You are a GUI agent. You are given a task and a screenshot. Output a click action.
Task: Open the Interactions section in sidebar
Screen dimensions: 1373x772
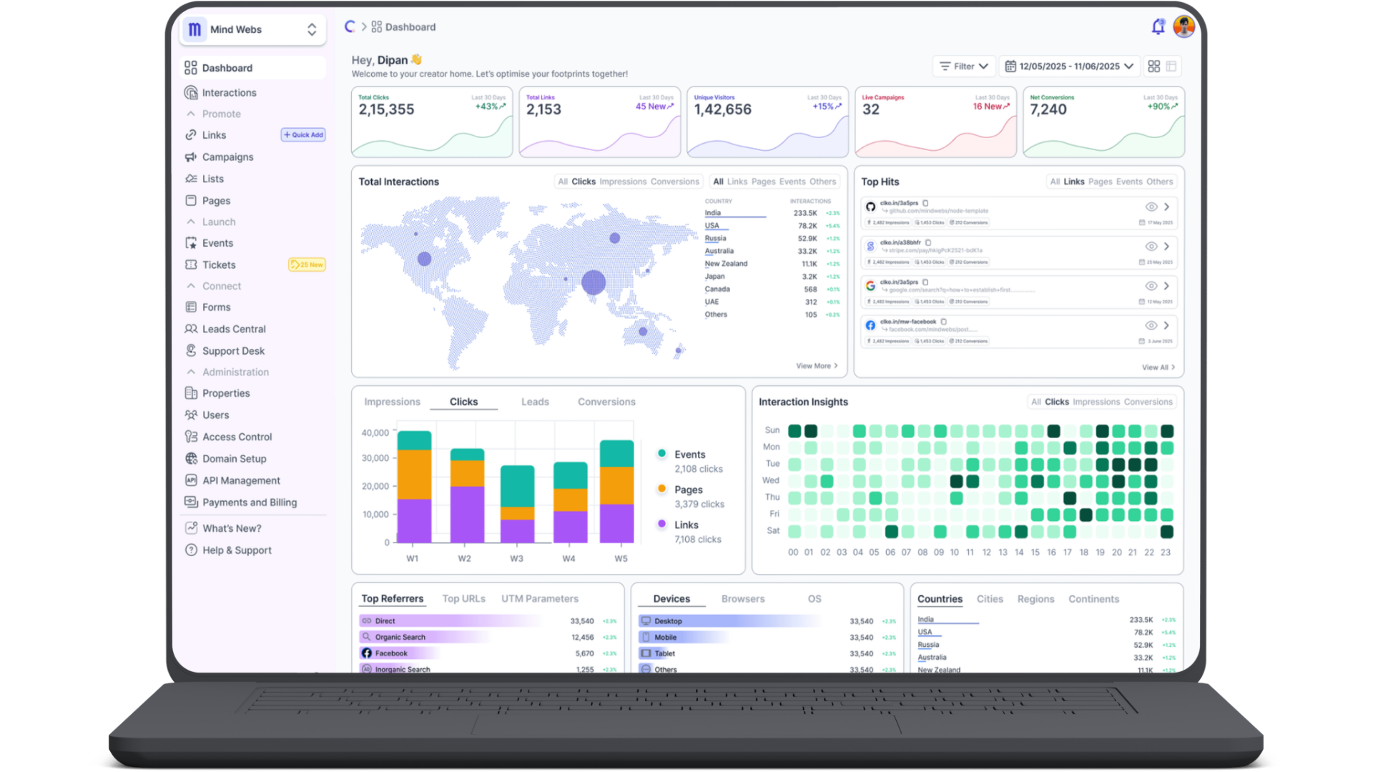pyautogui.click(x=229, y=92)
